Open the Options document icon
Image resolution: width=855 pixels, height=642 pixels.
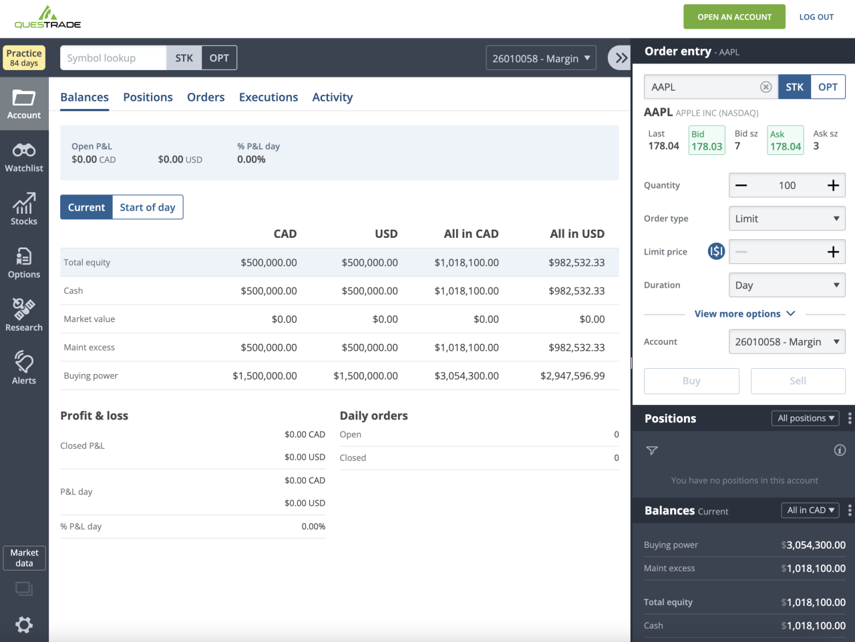pos(24,257)
